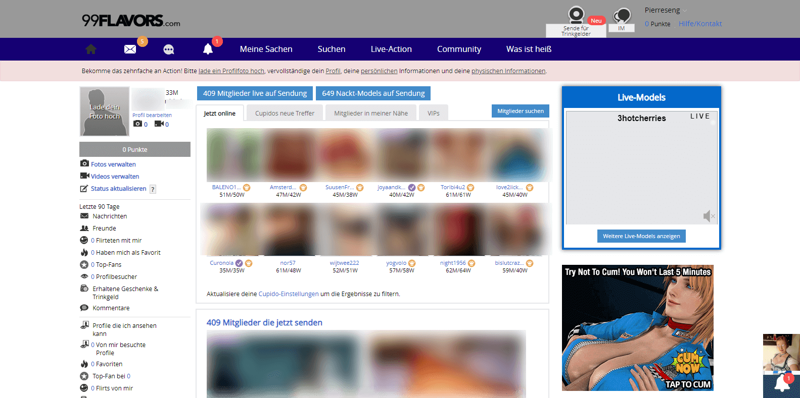The image size is (800, 398).
Task: Click the help question mark next to Status
Action: tap(153, 189)
